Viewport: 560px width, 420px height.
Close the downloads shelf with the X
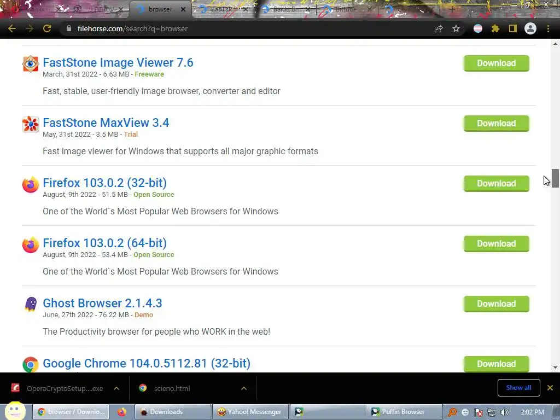point(550,388)
